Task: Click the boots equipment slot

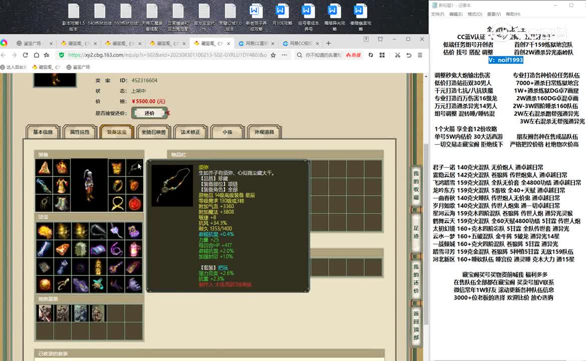Action: [62, 203]
